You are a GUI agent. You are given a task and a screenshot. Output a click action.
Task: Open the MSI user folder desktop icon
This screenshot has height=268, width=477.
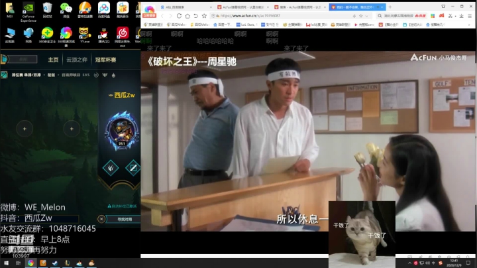click(10, 10)
